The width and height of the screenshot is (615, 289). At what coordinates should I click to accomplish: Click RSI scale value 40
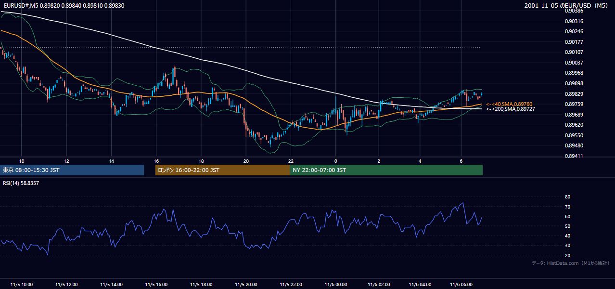(567, 236)
